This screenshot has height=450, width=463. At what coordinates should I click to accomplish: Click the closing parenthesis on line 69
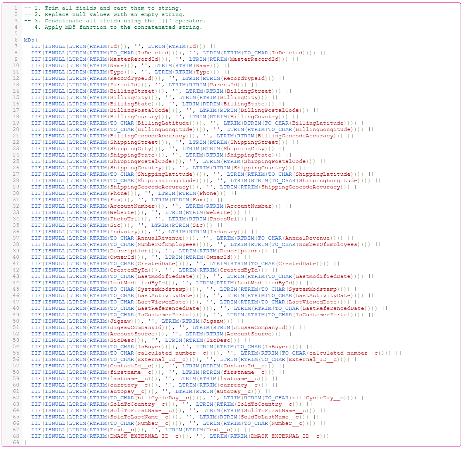point(26,442)
